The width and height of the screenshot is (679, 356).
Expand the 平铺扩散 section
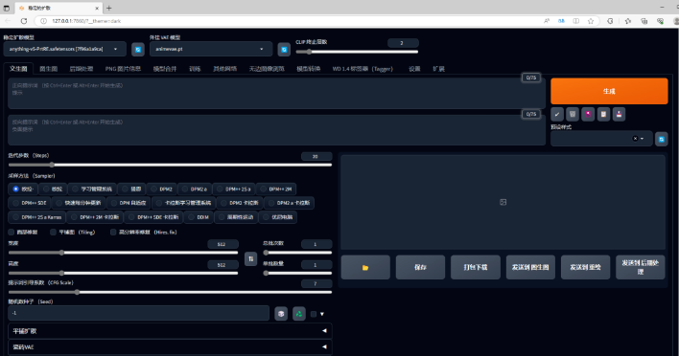coord(170,331)
